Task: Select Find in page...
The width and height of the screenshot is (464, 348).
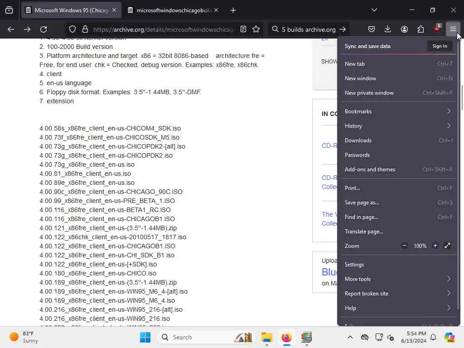Action: pos(398,217)
